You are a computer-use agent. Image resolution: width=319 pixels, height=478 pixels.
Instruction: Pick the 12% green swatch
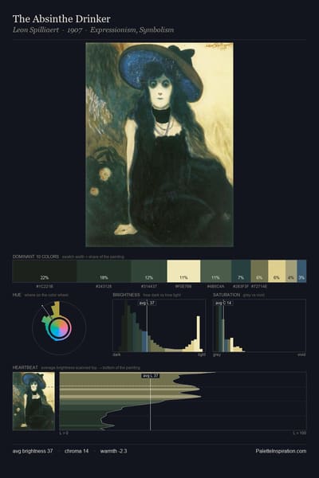tap(149, 271)
